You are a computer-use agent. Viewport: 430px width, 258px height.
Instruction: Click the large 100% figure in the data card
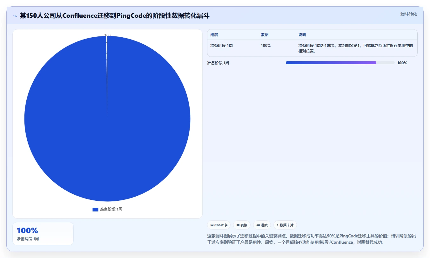click(x=27, y=231)
